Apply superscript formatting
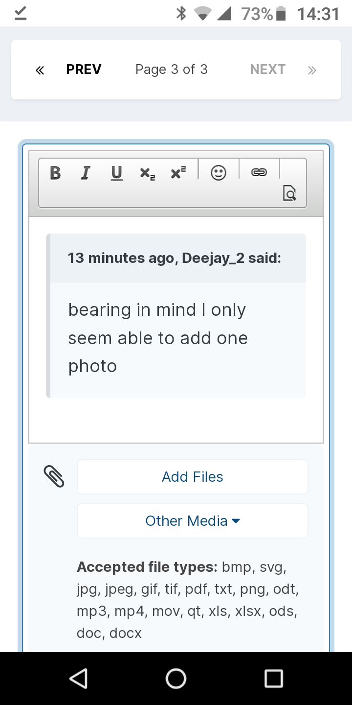352x705 pixels. tap(178, 173)
